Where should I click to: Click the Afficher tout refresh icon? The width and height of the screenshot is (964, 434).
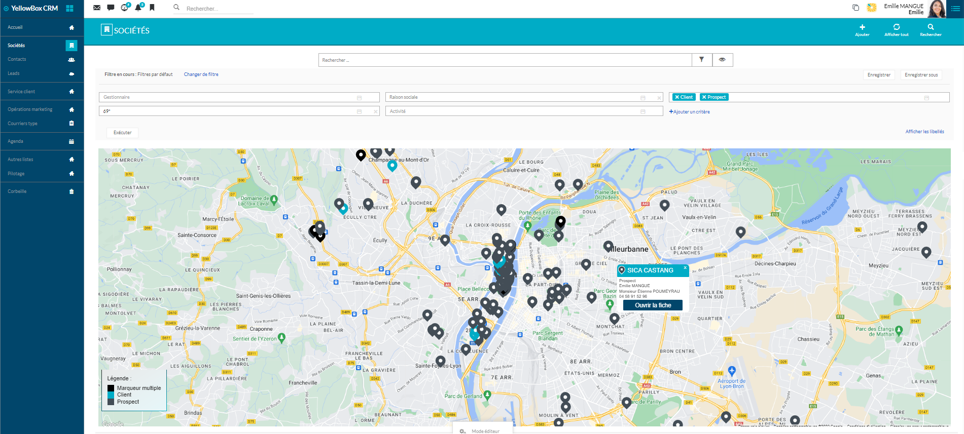click(896, 27)
